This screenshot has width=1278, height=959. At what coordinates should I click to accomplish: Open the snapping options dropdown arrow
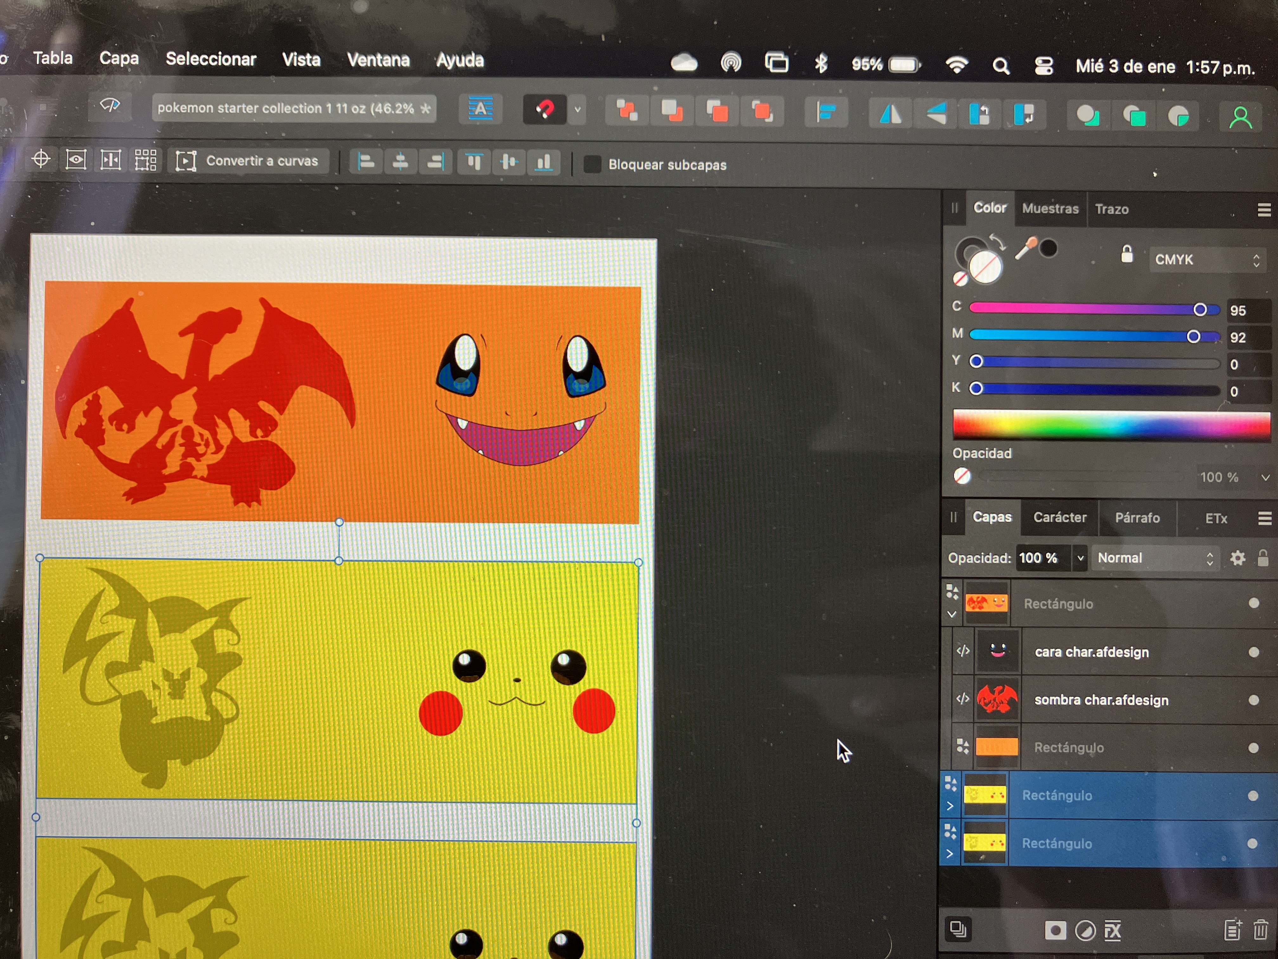577,110
